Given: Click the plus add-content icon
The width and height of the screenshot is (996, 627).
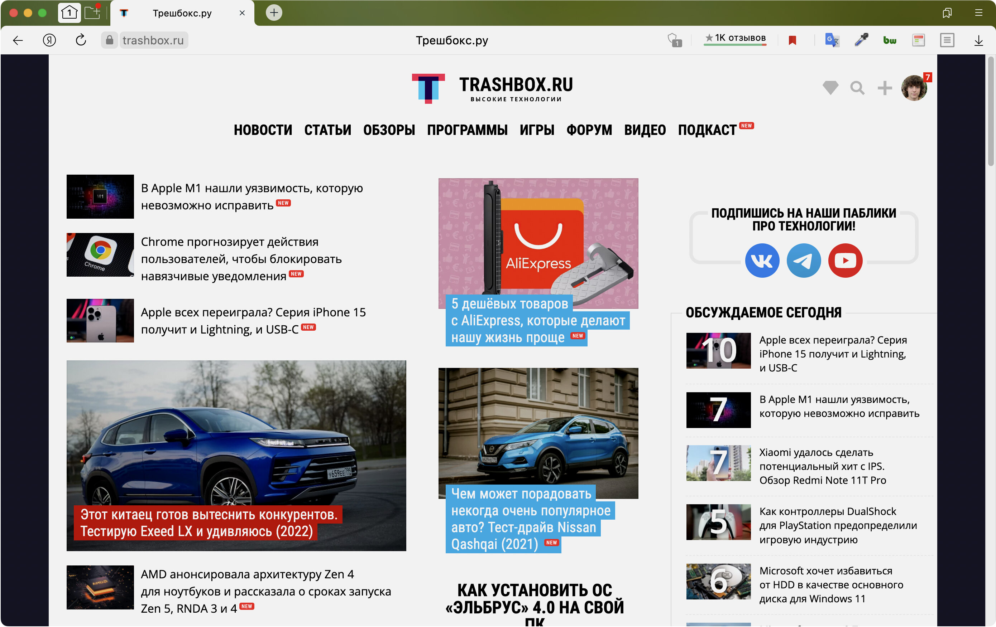Looking at the screenshot, I should pos(885,88).
